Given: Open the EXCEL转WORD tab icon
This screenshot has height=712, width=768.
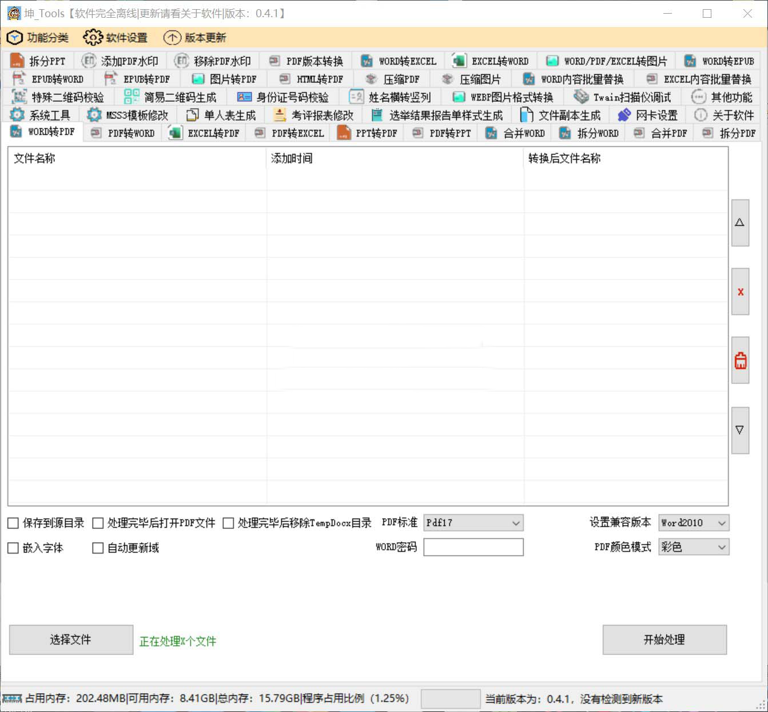Looking at the screenshot, I should pos(459,61).
